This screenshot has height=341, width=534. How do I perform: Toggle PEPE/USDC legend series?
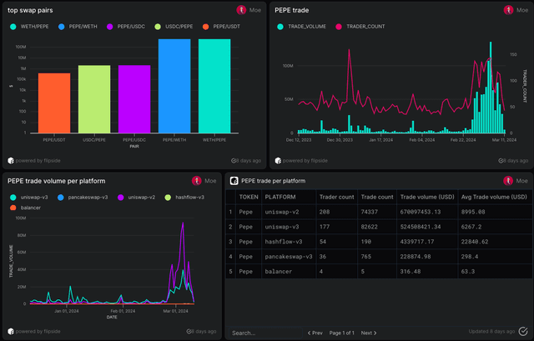pyautogui.click(x=126, y=27)
